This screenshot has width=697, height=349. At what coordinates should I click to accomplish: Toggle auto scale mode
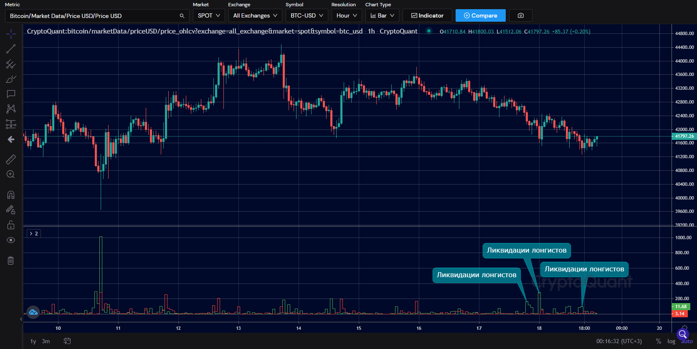(687, 341)
